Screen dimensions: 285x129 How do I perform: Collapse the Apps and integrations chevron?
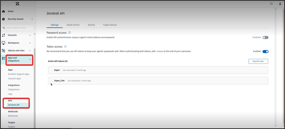[x=30, y=59]
